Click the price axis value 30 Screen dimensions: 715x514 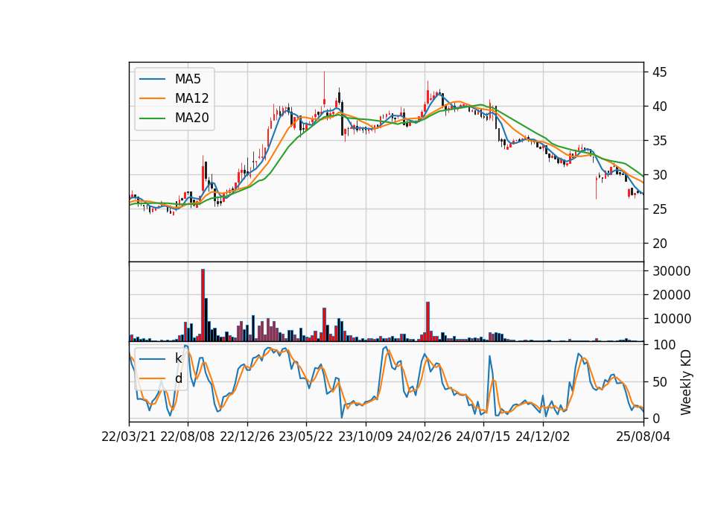point(659,174)
